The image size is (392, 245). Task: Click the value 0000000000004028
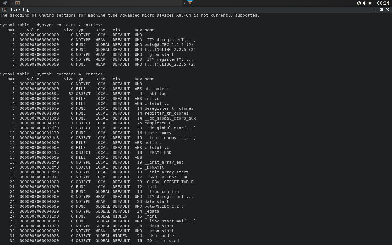(x=39, y=236)
